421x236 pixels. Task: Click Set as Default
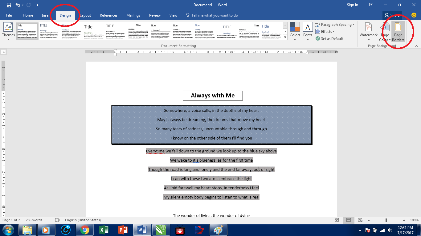coord(332,38)
